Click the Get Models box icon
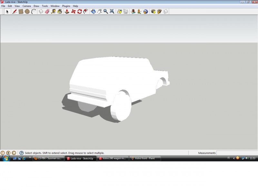Image resolution: width=258 pixels, height=190 pixels. click(x=153, y=12)
